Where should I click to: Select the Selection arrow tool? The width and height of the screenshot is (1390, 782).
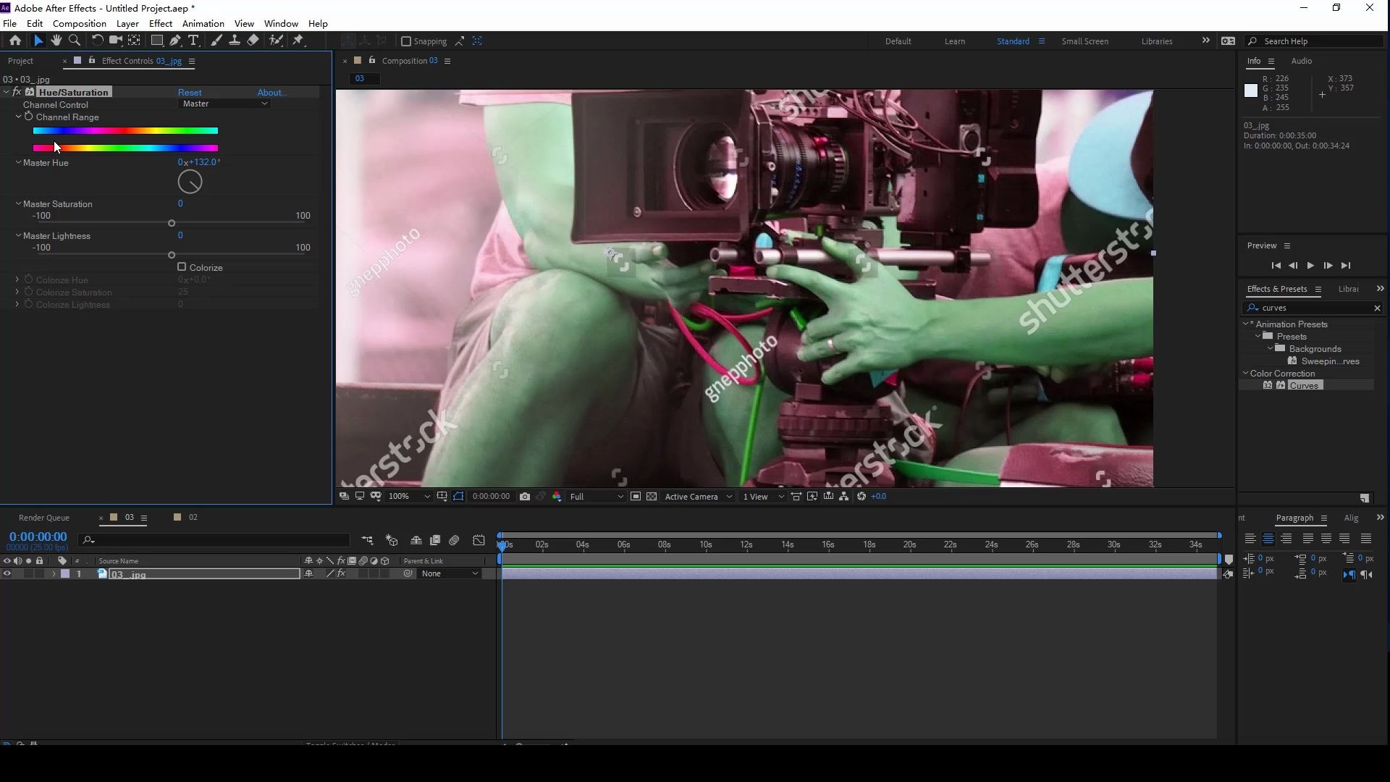tap(38, 41)
